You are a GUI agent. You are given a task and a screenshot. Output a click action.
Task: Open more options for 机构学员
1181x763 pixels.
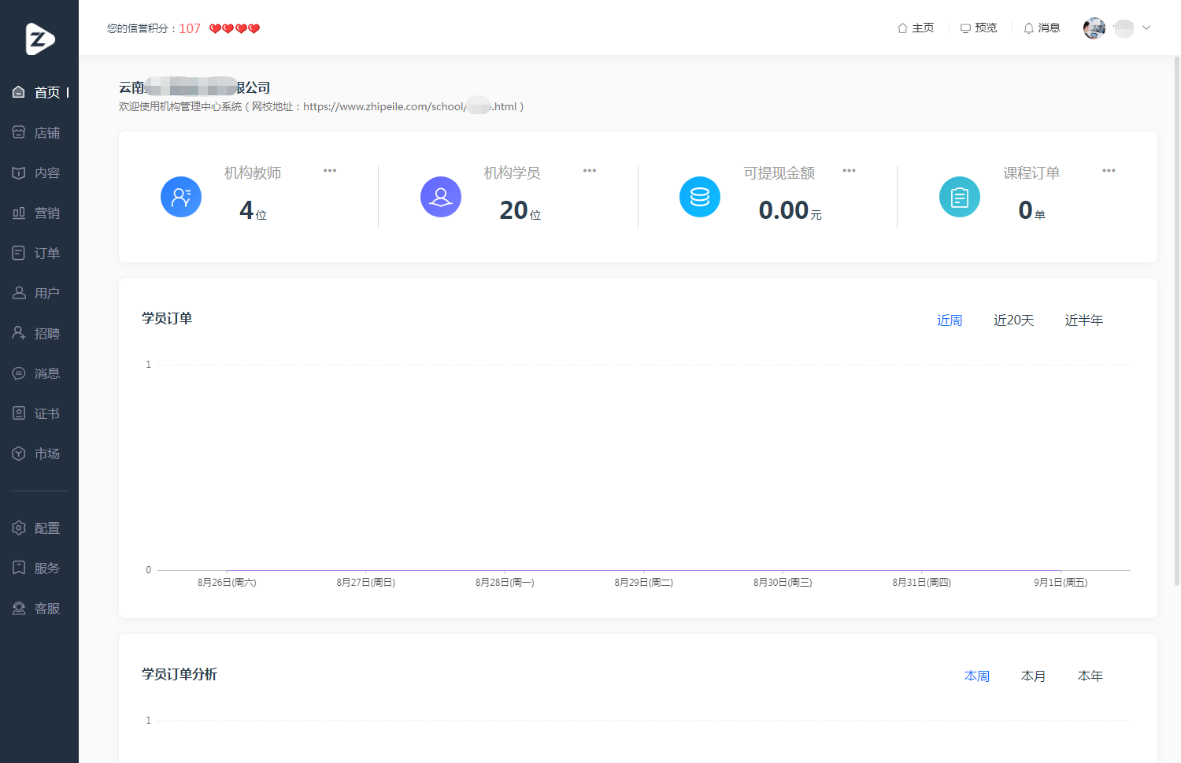coord(590,171)
